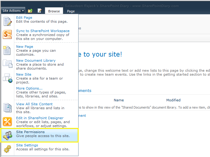Click the Edit page pencil icon in ribbon

pyautogui.click(x=40, y=11)
